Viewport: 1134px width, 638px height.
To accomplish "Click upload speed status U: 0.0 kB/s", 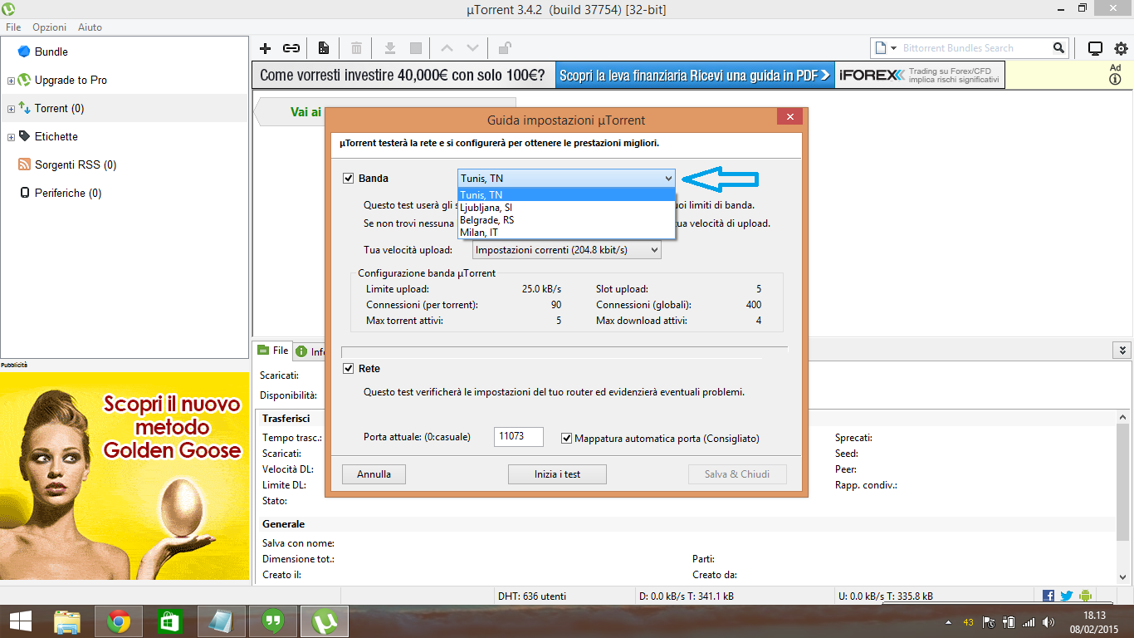I will tap(885, 596).
